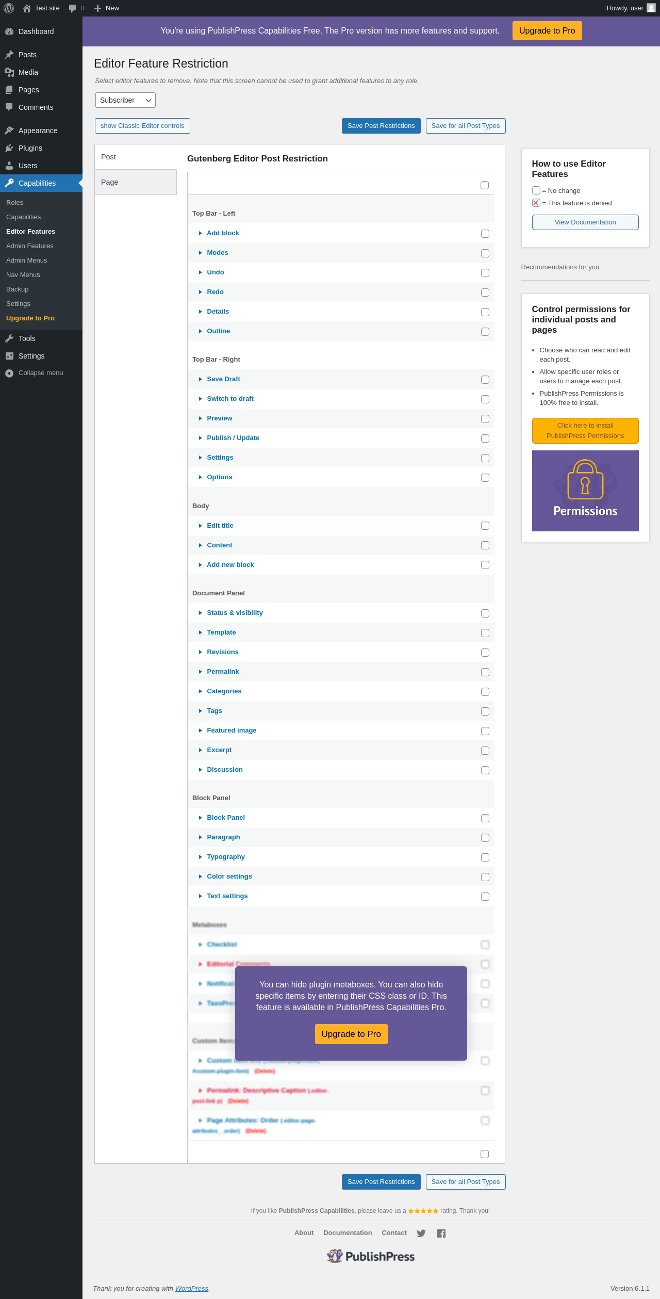Screen dimensions: 660x1299
Task: Expand the Color settings row arrow
Action: click(x=201, y=876)
